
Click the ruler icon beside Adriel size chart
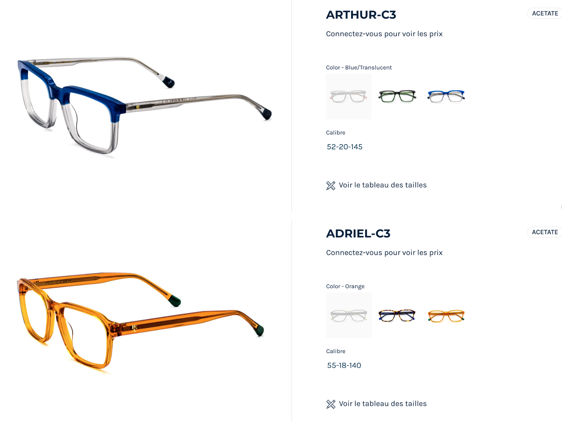(331, 404)
